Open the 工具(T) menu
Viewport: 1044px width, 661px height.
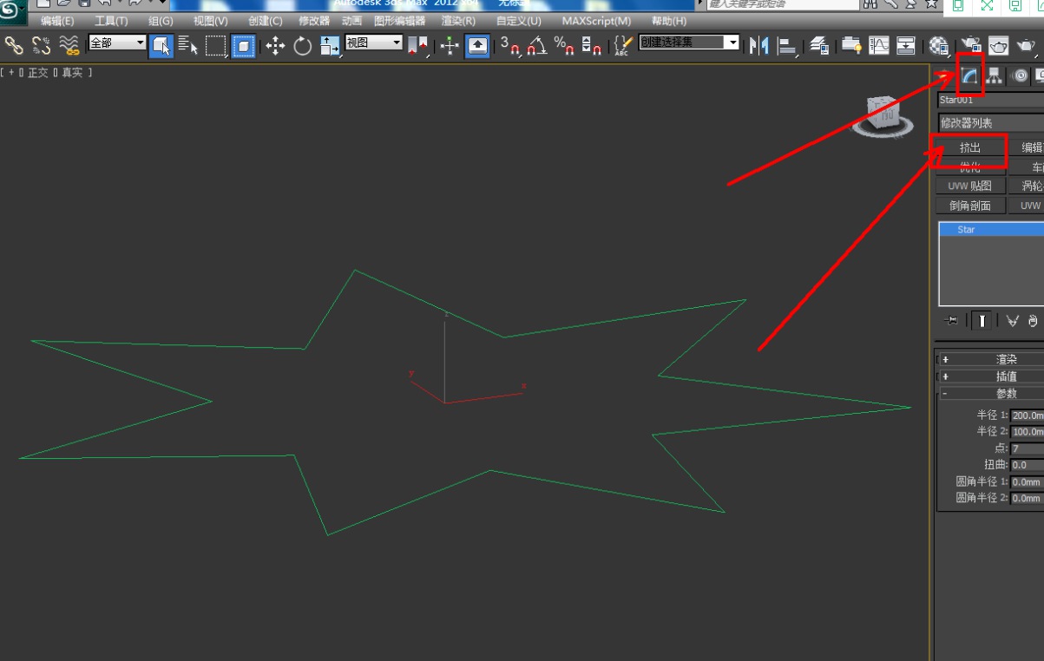[x=111, y=21]
